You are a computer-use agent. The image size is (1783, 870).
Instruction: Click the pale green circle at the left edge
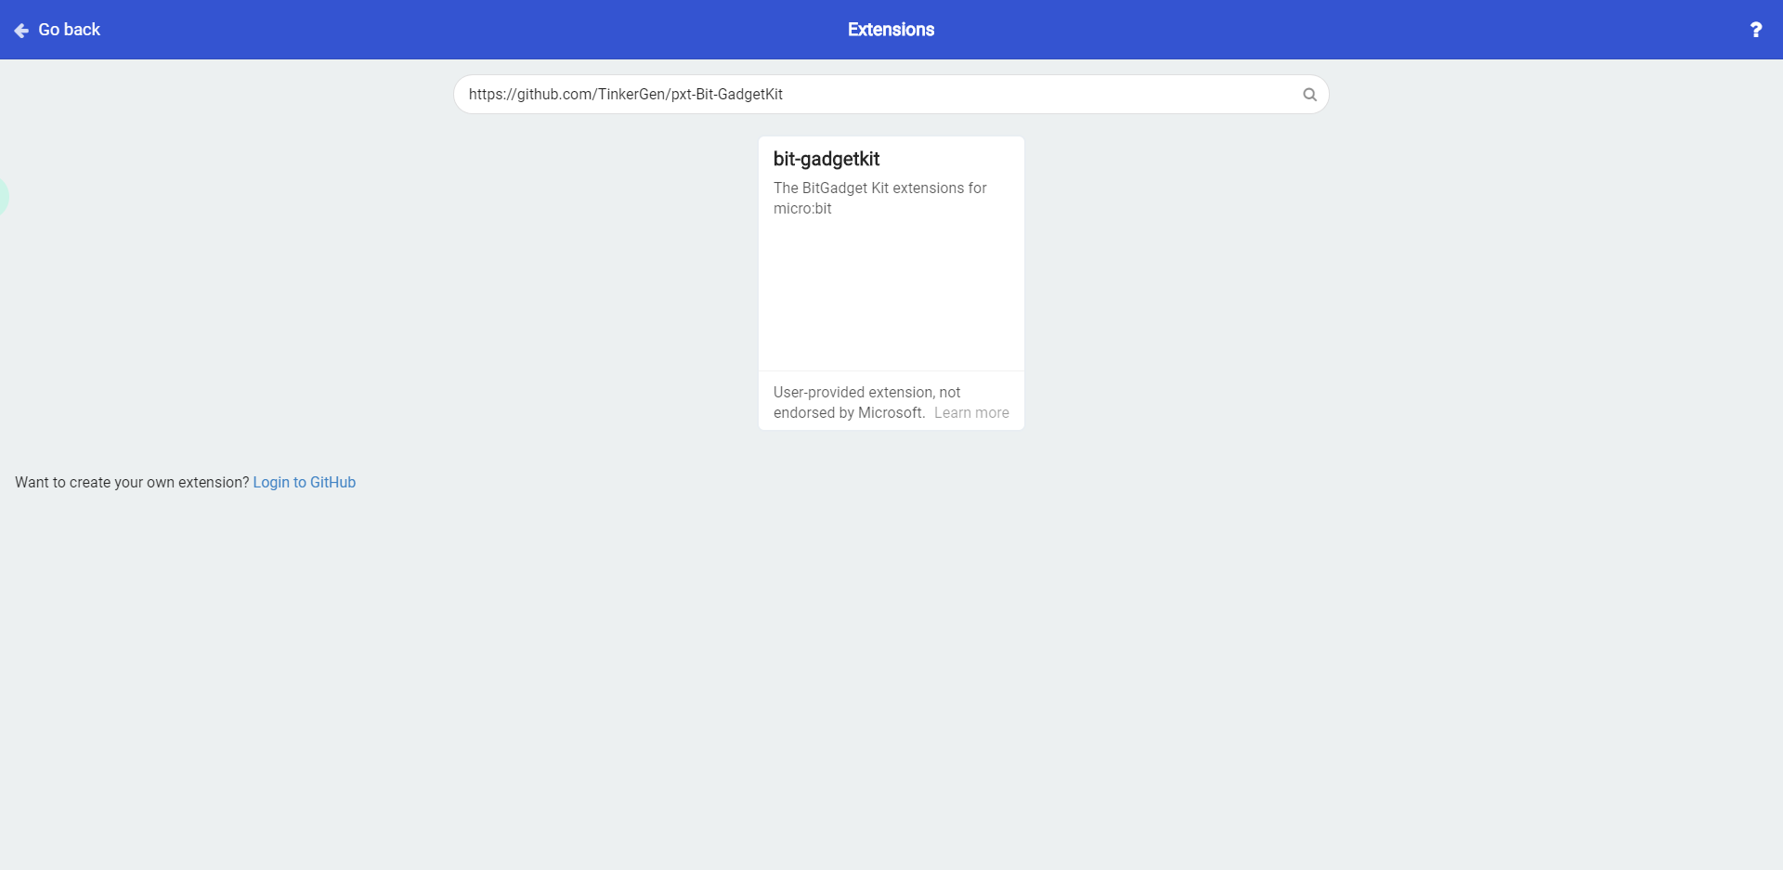coord(4,196)
